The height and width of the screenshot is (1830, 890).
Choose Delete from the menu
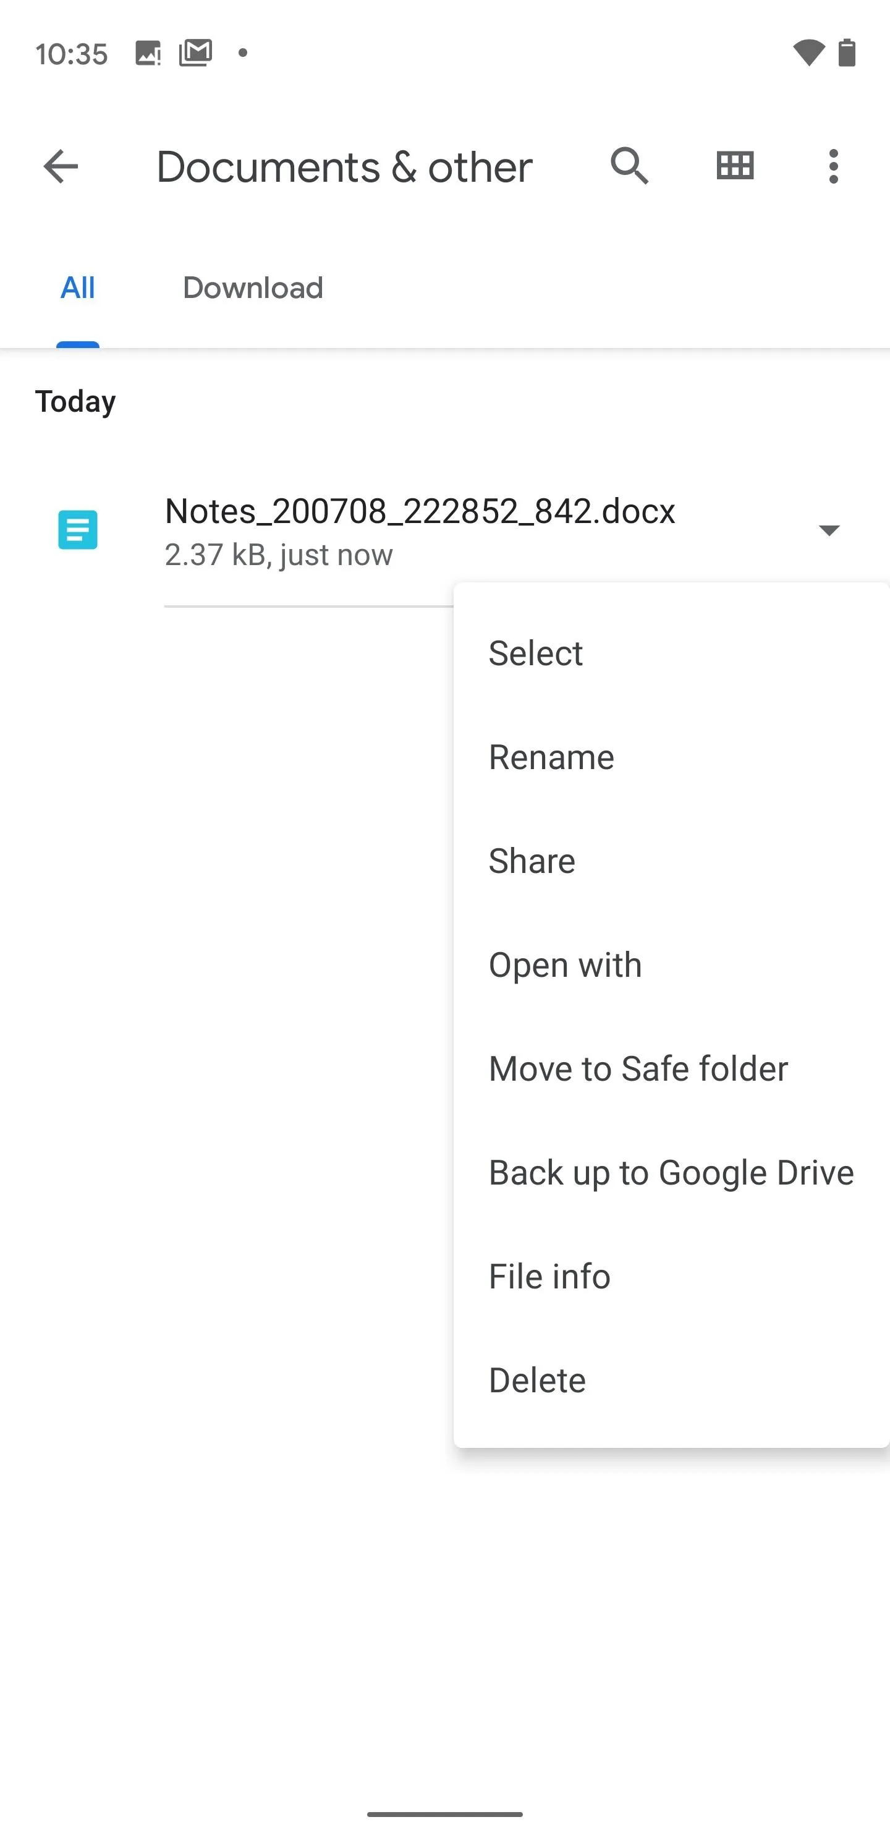point(671,1379)
